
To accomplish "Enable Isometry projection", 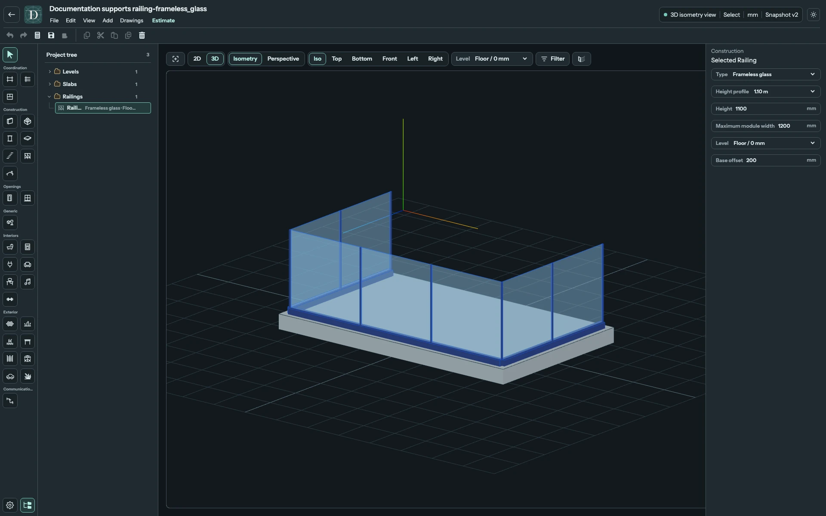I will coord(245,59).
